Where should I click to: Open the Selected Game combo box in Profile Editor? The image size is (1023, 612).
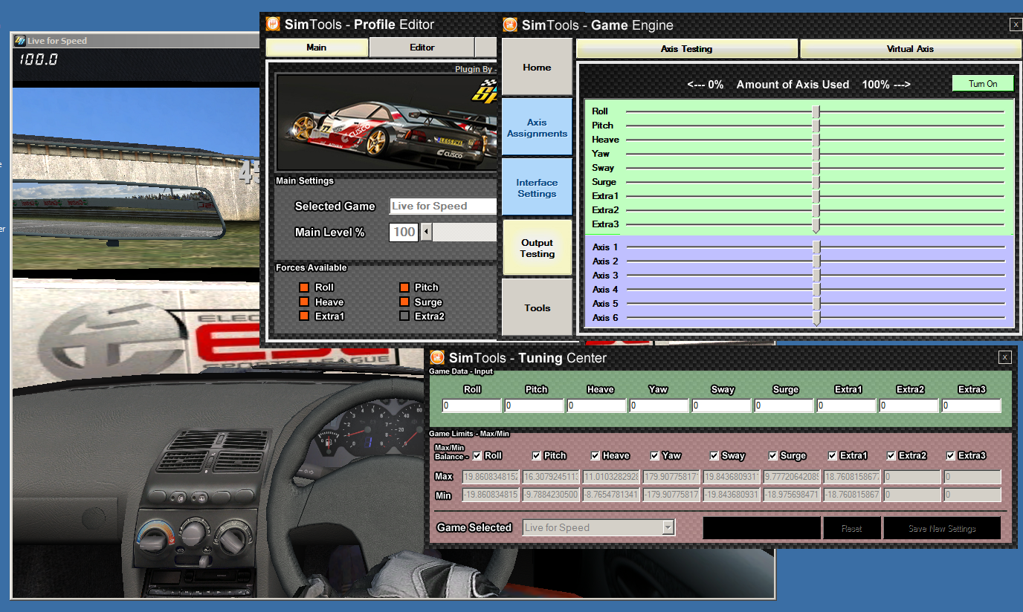click(443, 206)
